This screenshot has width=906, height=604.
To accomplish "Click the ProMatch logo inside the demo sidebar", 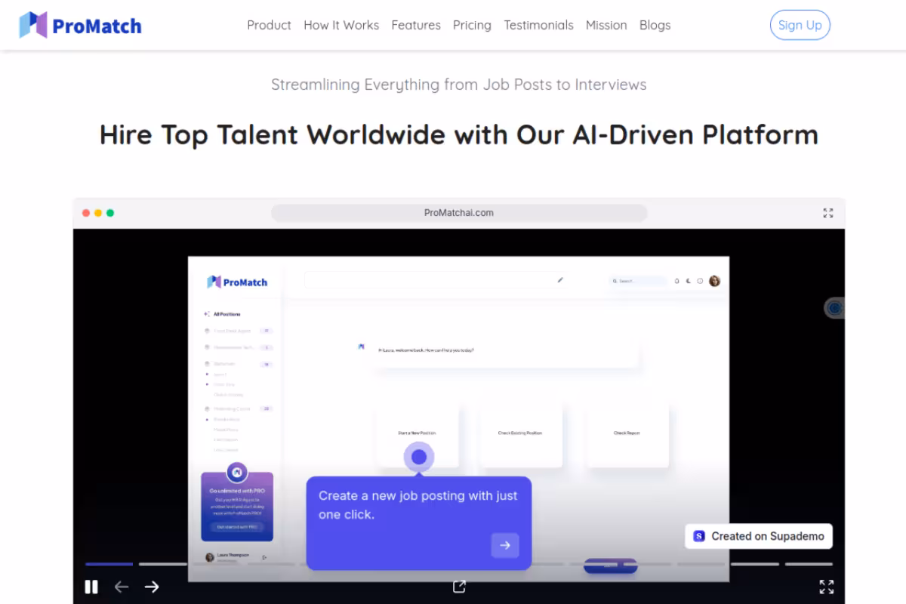I will (237, 282).
